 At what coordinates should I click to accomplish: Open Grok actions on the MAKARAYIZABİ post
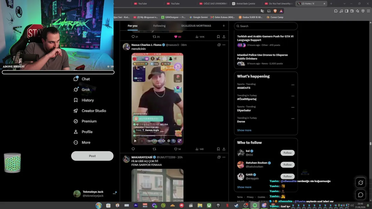(x=219, y=157)
